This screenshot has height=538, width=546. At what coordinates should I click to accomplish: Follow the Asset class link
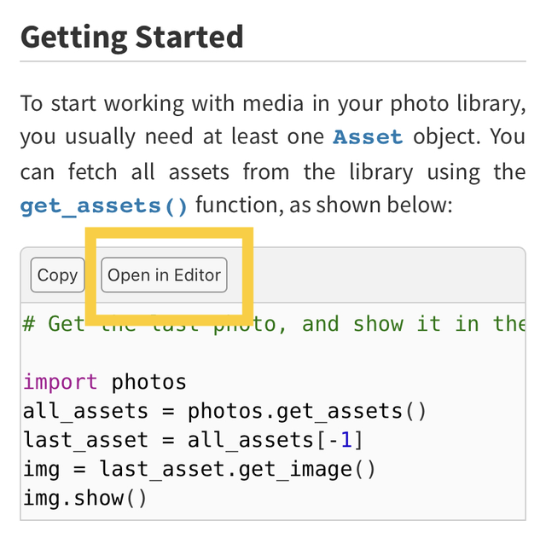[x=367, y=137]
